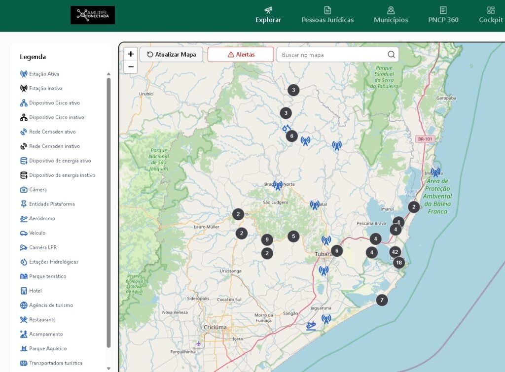505x372 pixels.
Task: Click the airplane aerodrome marker near Jaguaruna
Action: click(311, 325)
